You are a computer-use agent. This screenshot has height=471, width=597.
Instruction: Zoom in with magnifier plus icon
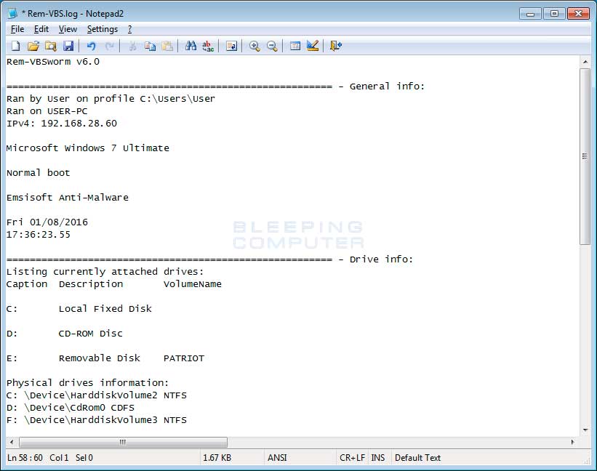(255, 46)
